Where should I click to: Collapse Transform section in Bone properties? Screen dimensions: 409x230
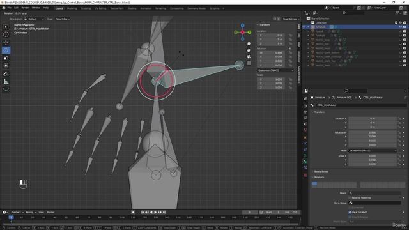pyautogui.click(x=319, y=112)
